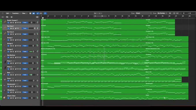The image size is (196, 110).
Task: Click bar 9 in the timeline ruler
Action: point(95,16)
